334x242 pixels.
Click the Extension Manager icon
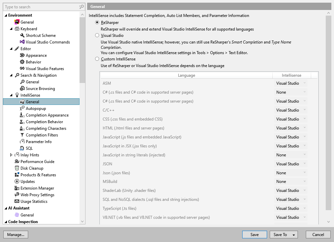point(17,188)
